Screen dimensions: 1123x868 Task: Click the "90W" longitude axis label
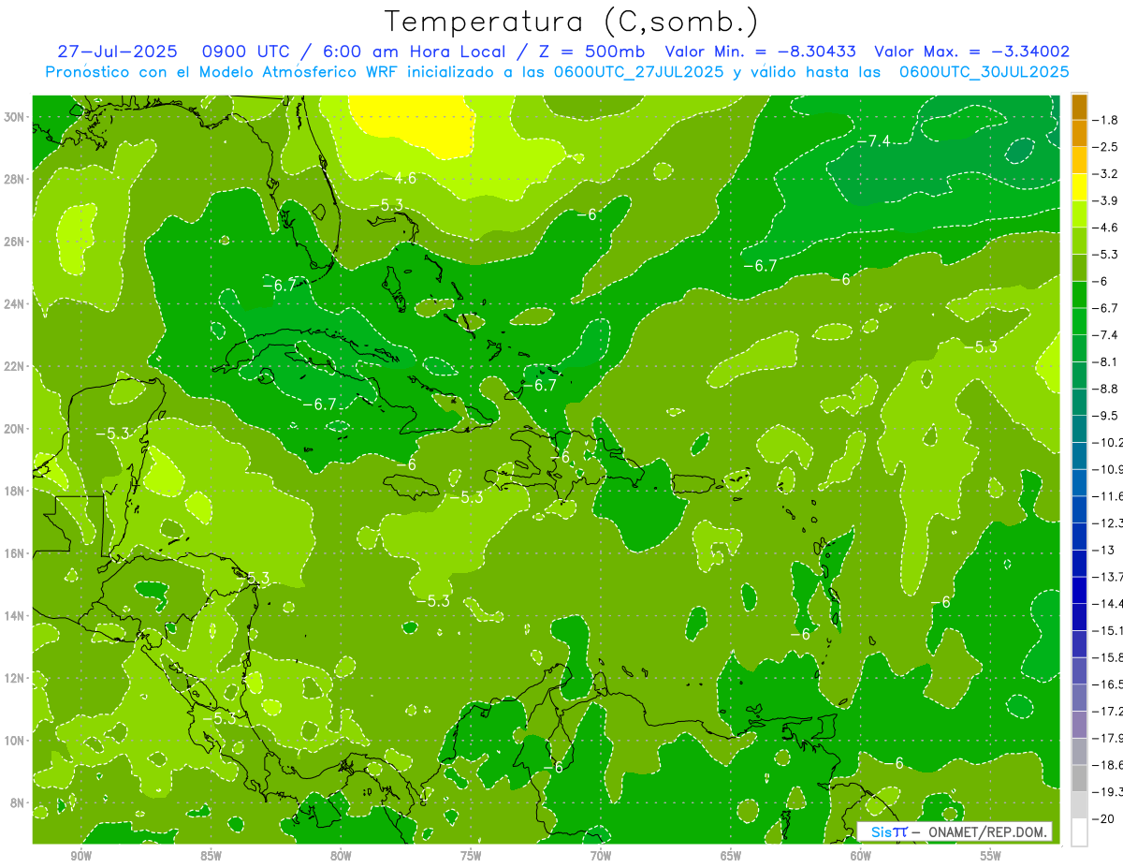[80, 856]
